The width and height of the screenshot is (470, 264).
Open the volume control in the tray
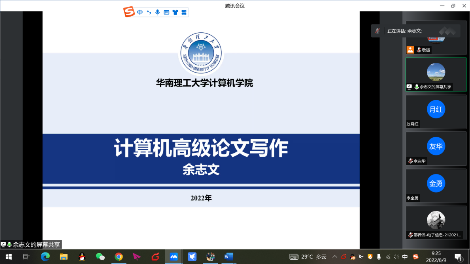pos(396,257)
